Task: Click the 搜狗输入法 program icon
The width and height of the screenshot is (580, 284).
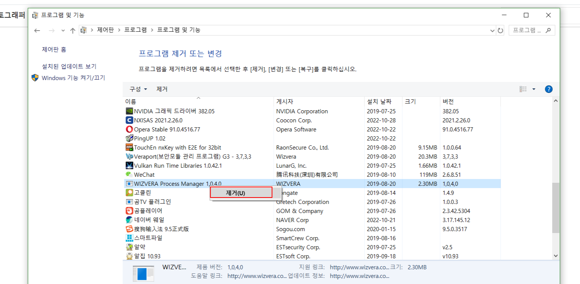Action: coord(129,229)
